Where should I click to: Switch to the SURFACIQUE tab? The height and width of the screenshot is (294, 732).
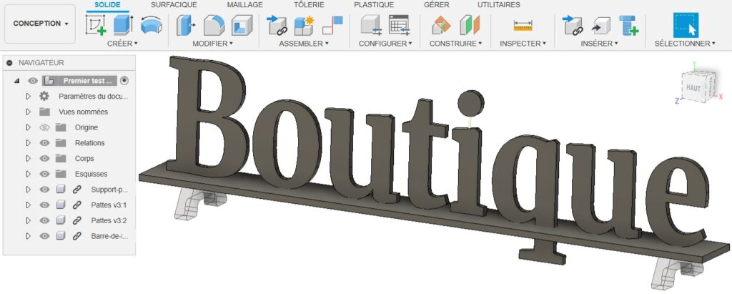pos(174,5)
